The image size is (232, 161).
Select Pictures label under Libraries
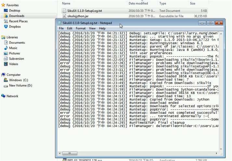[x=15, y=53]
